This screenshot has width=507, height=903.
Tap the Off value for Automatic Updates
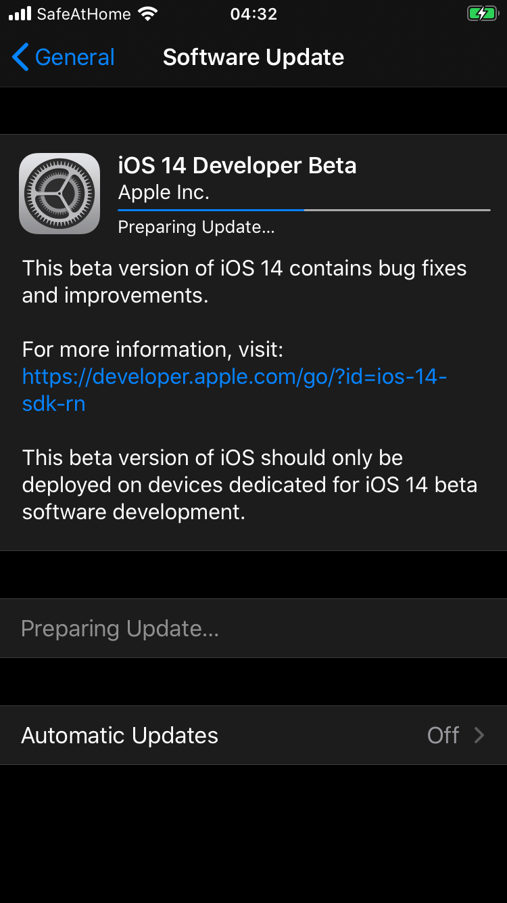tap(443, 735)
